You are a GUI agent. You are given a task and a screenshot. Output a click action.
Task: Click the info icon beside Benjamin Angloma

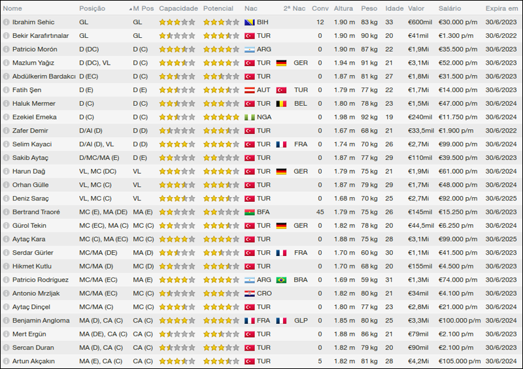point(7,321)
